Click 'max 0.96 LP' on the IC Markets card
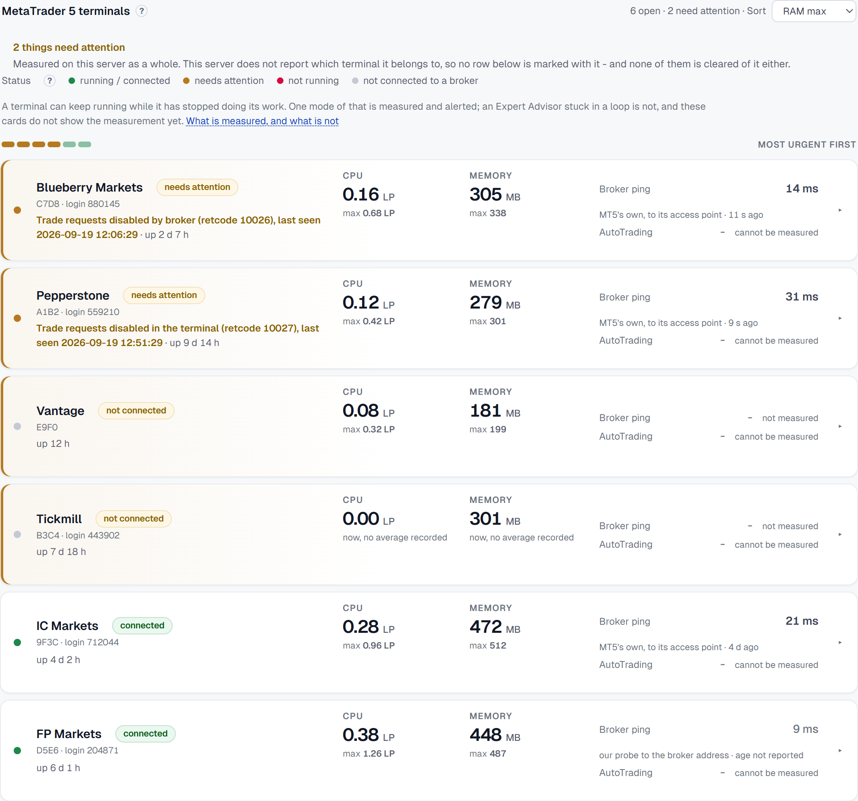 pos(369,646)
